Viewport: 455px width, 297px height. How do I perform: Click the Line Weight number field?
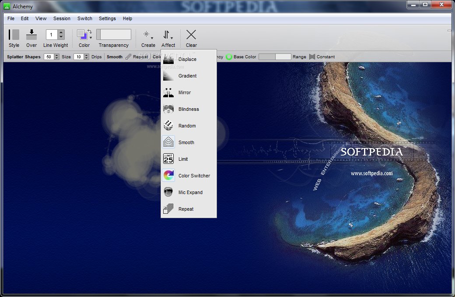click(x=52, y=35)
